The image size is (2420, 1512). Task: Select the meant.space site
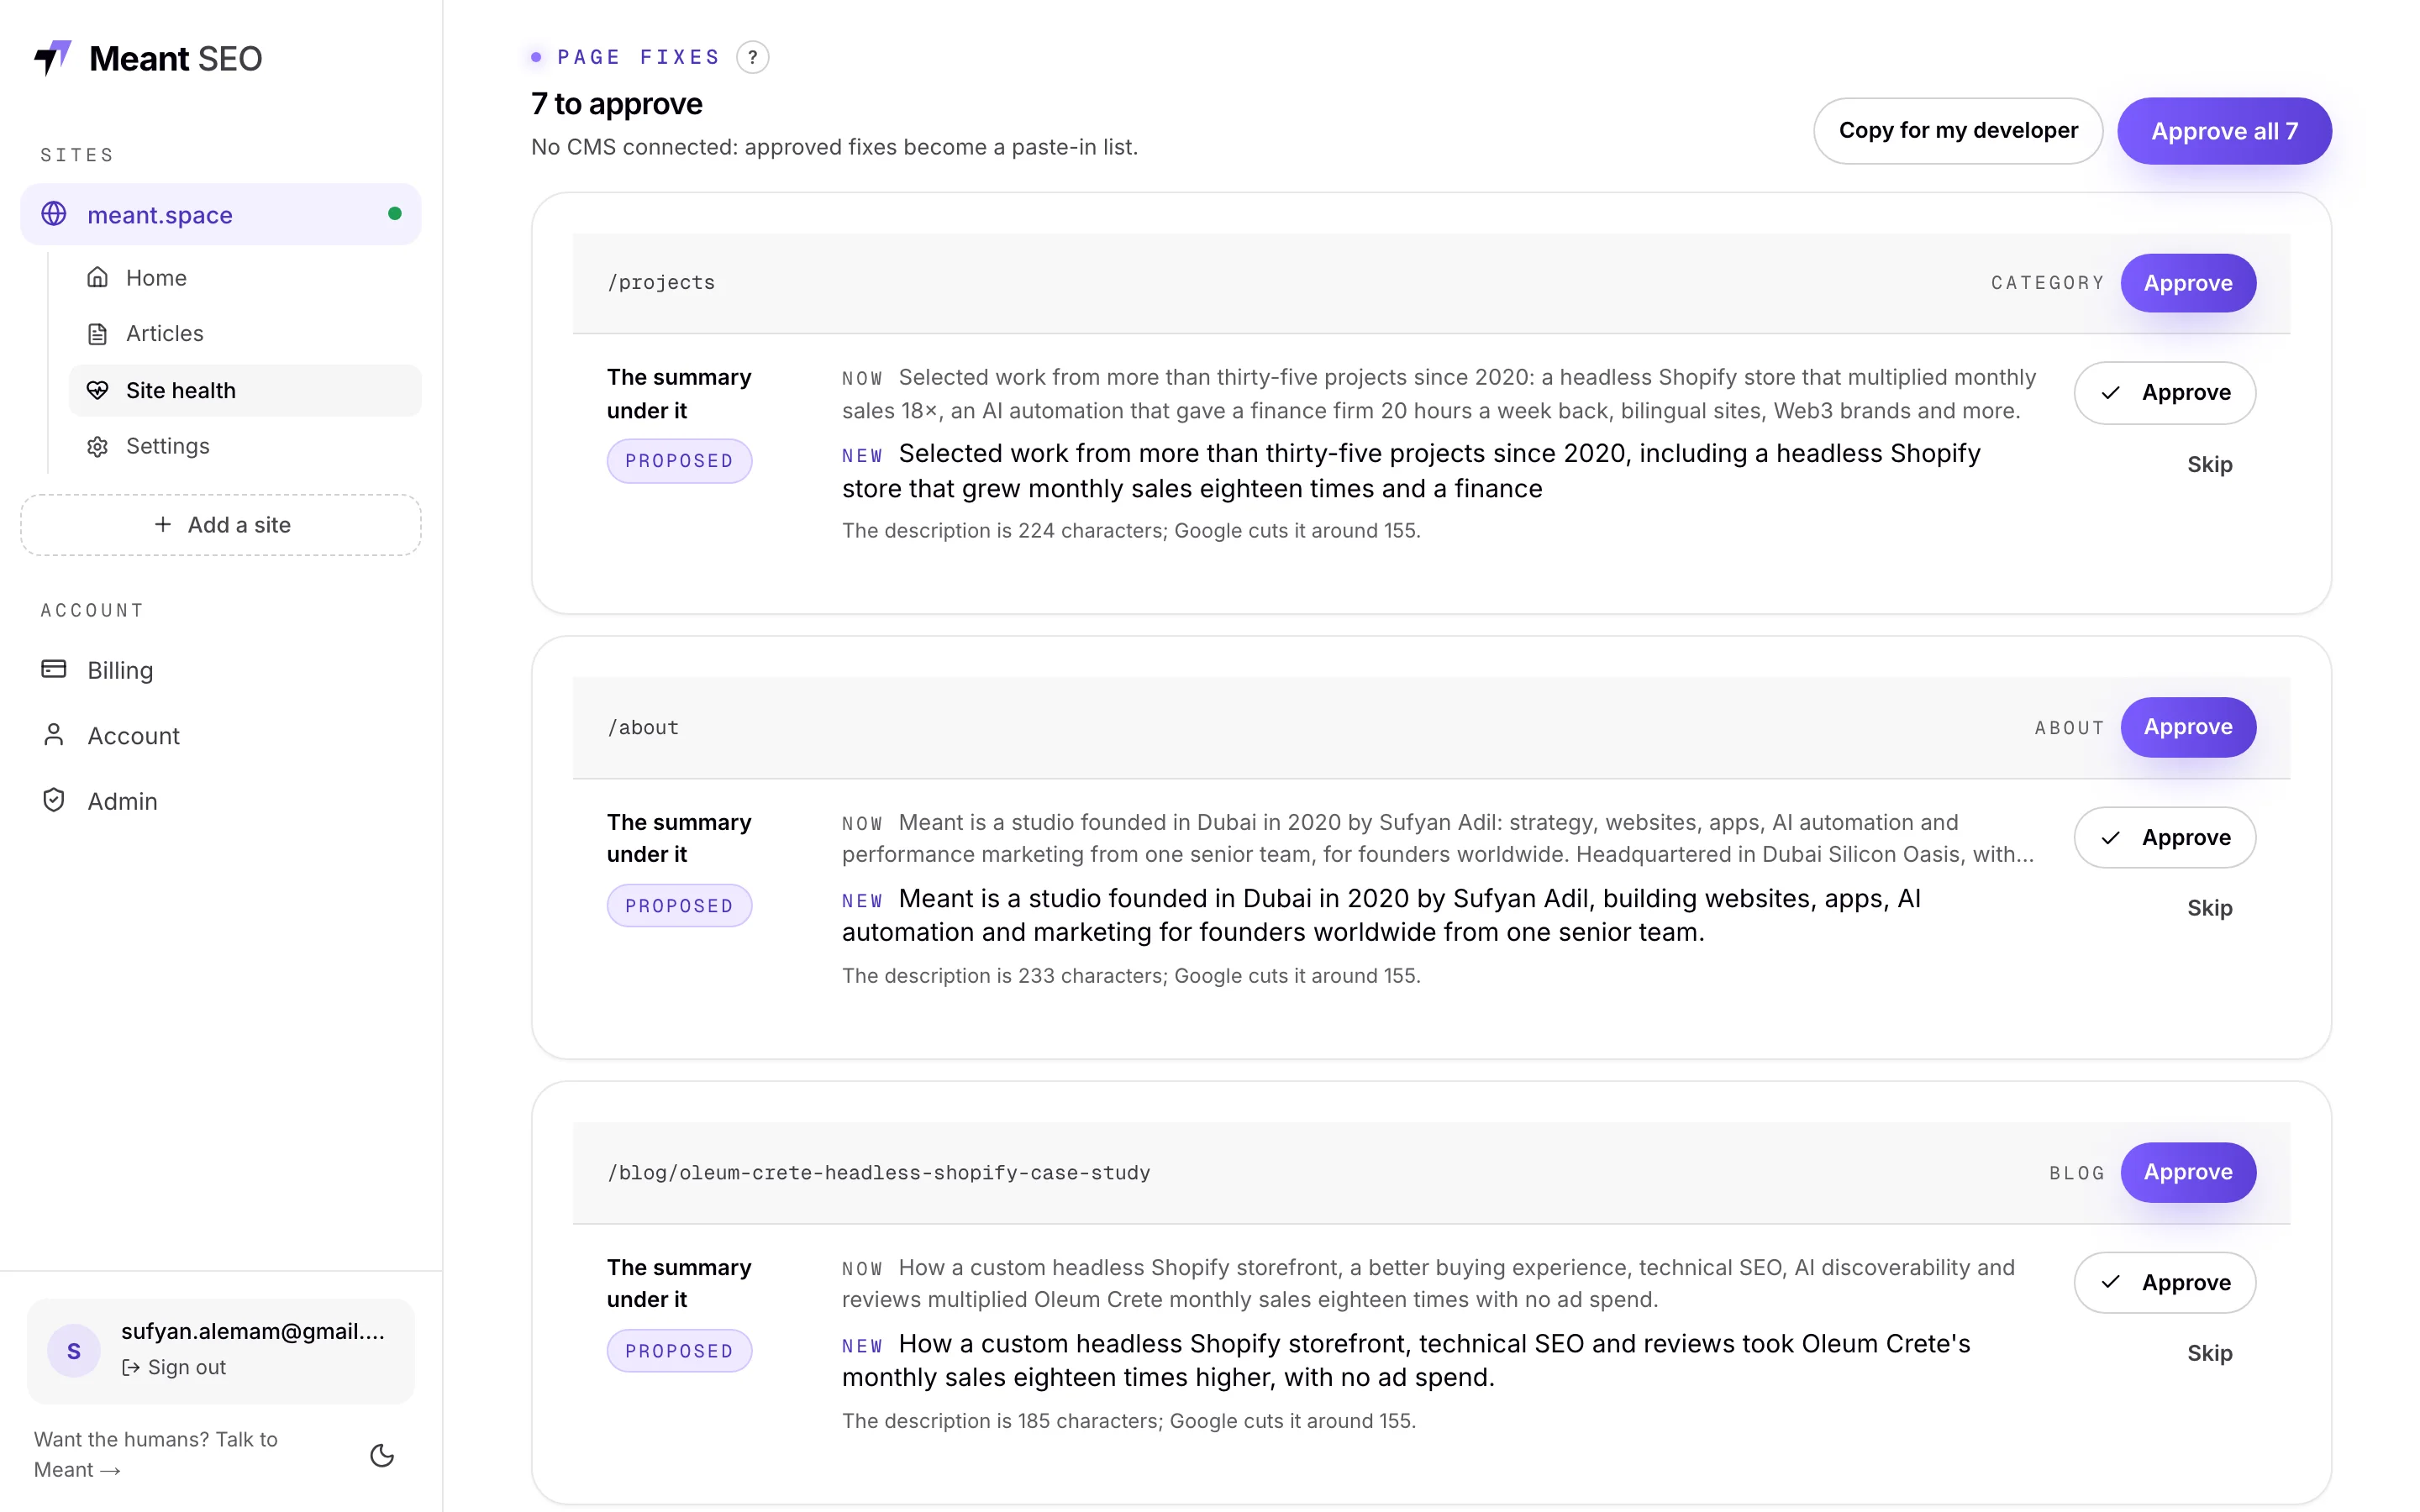point(221,214)
